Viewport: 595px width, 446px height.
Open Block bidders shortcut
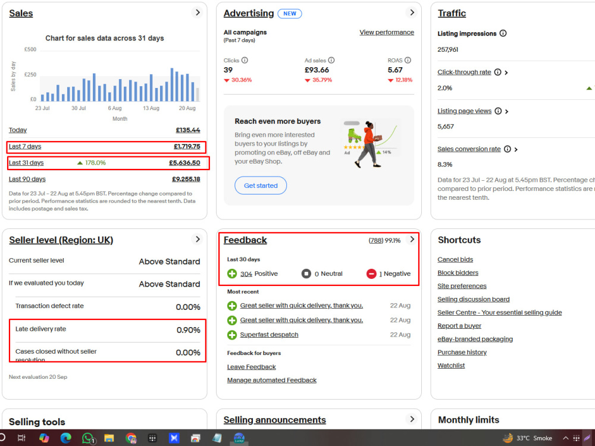[x=458, y=273]
